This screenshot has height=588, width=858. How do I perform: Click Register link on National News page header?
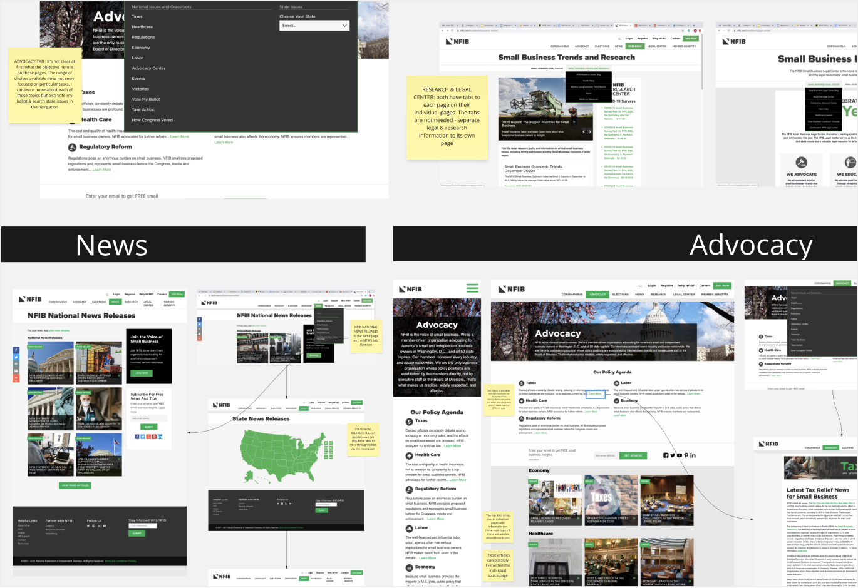click(x=130, y=294)
